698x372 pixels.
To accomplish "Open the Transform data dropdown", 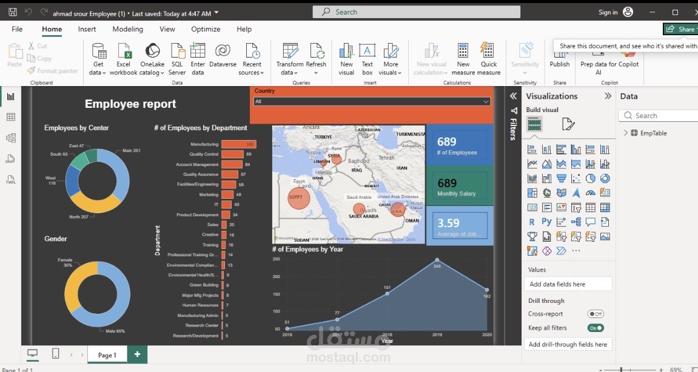I will coord(289,59).
